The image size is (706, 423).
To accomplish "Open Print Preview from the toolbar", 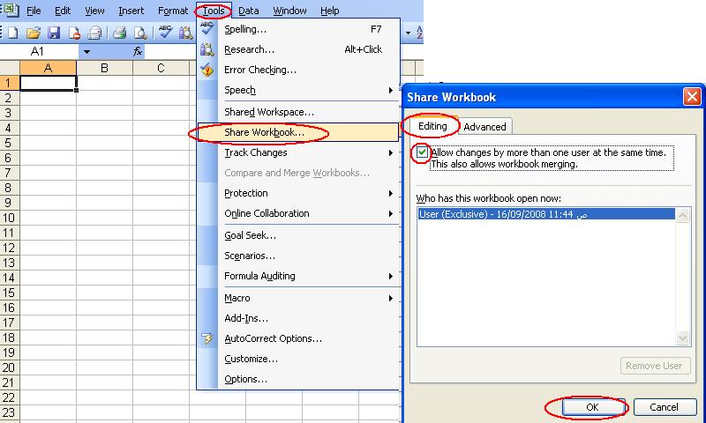I will pyautogui.click(x=140, y=33).
